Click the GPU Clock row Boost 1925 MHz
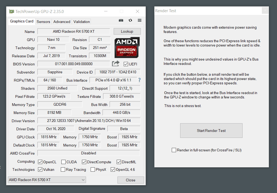The height and width of the screenshot is (193, 277). [x=129, y=137]
